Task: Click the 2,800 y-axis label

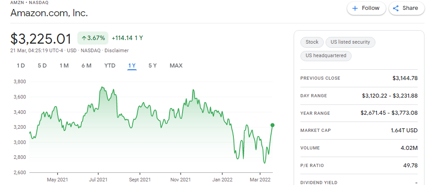Action: coord(19,158)
